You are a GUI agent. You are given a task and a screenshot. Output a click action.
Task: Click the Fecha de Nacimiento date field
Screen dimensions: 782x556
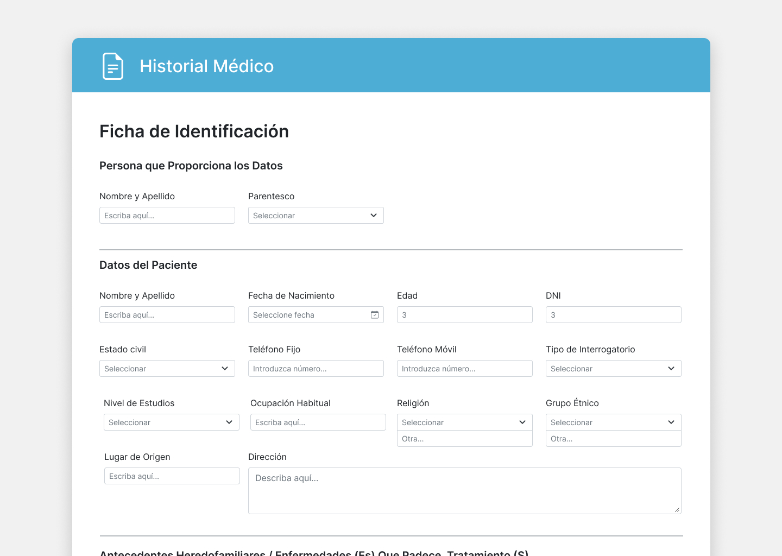point(307,315)
